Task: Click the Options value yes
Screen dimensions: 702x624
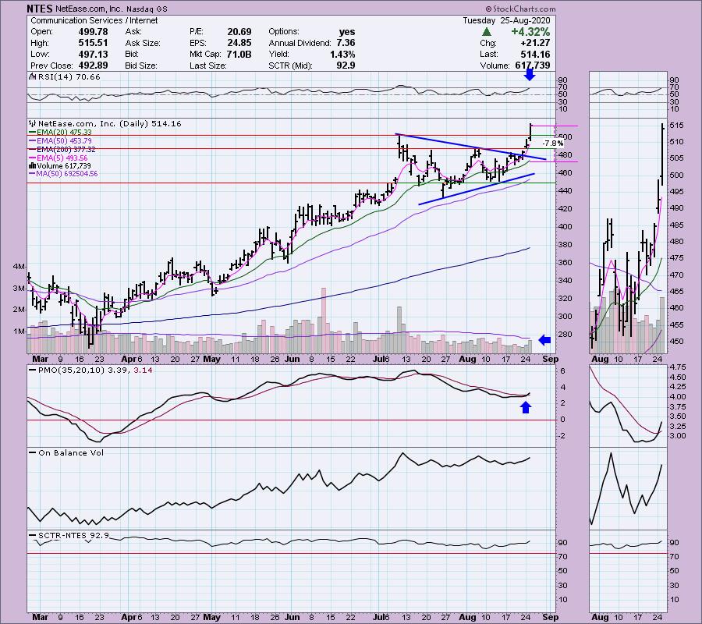Action: pyautogui.click(x=347, y=32)
